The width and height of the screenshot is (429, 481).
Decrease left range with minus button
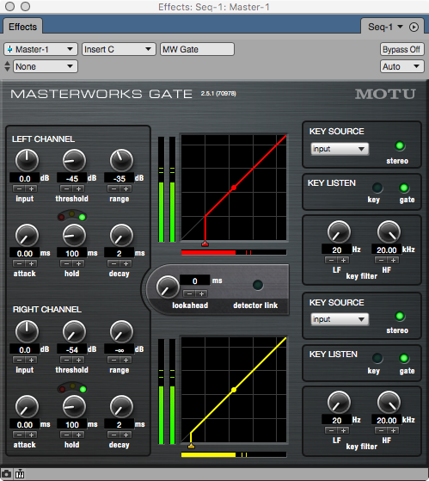[x=113, y=188]
